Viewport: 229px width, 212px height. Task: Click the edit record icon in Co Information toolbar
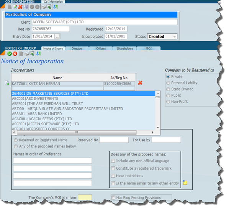pos(15,7)
